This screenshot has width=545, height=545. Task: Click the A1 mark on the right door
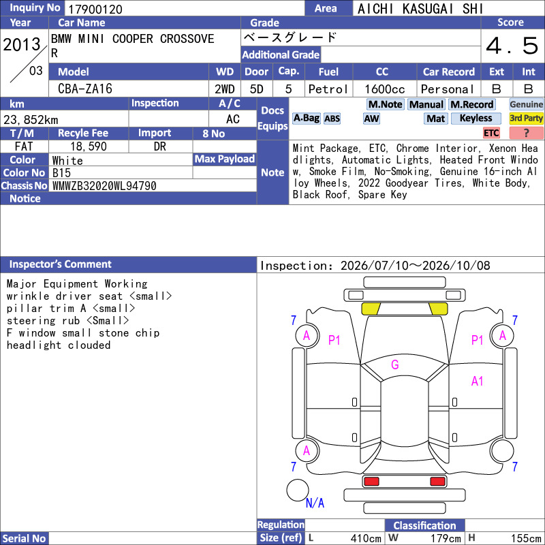[x=478, y=381]
